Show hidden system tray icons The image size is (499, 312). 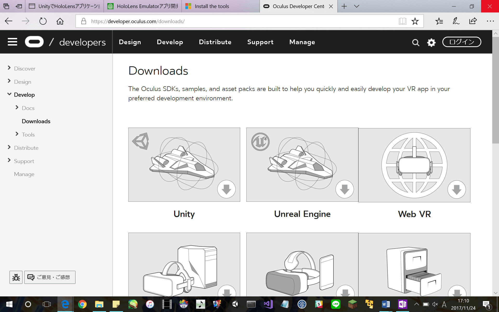(x=416, y=304)
